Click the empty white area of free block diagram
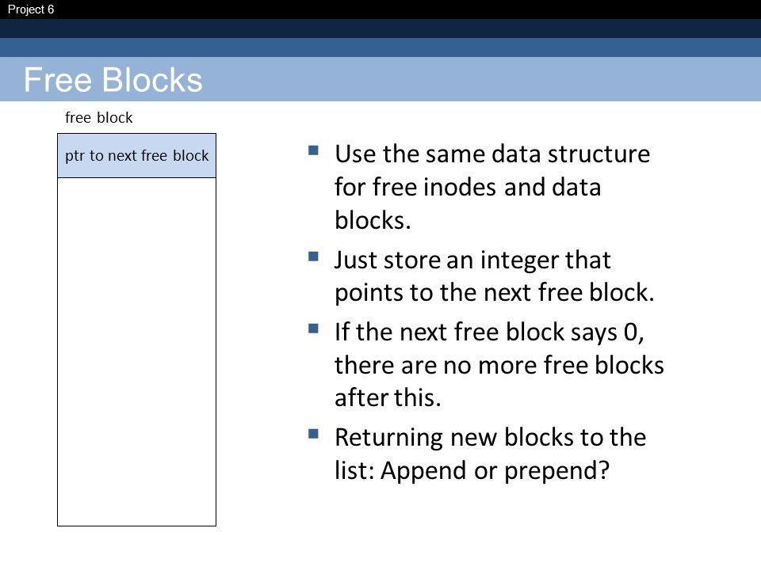 click(x=136, y=351)
